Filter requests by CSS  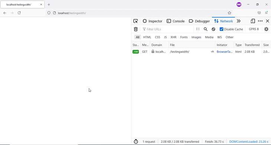(x=157, y=37)
